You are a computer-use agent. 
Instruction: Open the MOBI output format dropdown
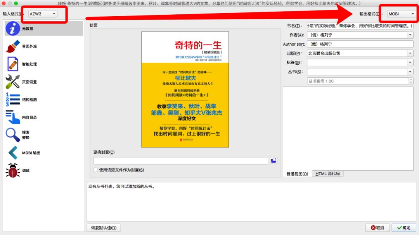[402, 14]
